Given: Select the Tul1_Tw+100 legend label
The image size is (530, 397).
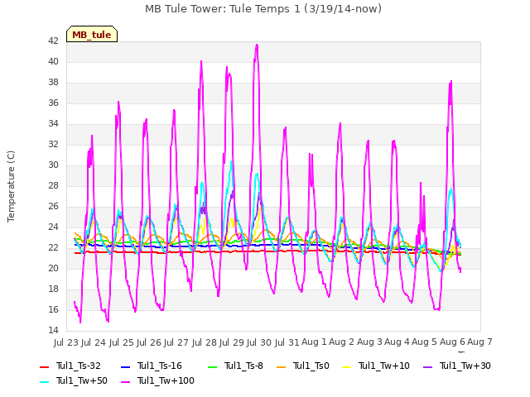Looking at the screenshot, I should tap(166, 380).
